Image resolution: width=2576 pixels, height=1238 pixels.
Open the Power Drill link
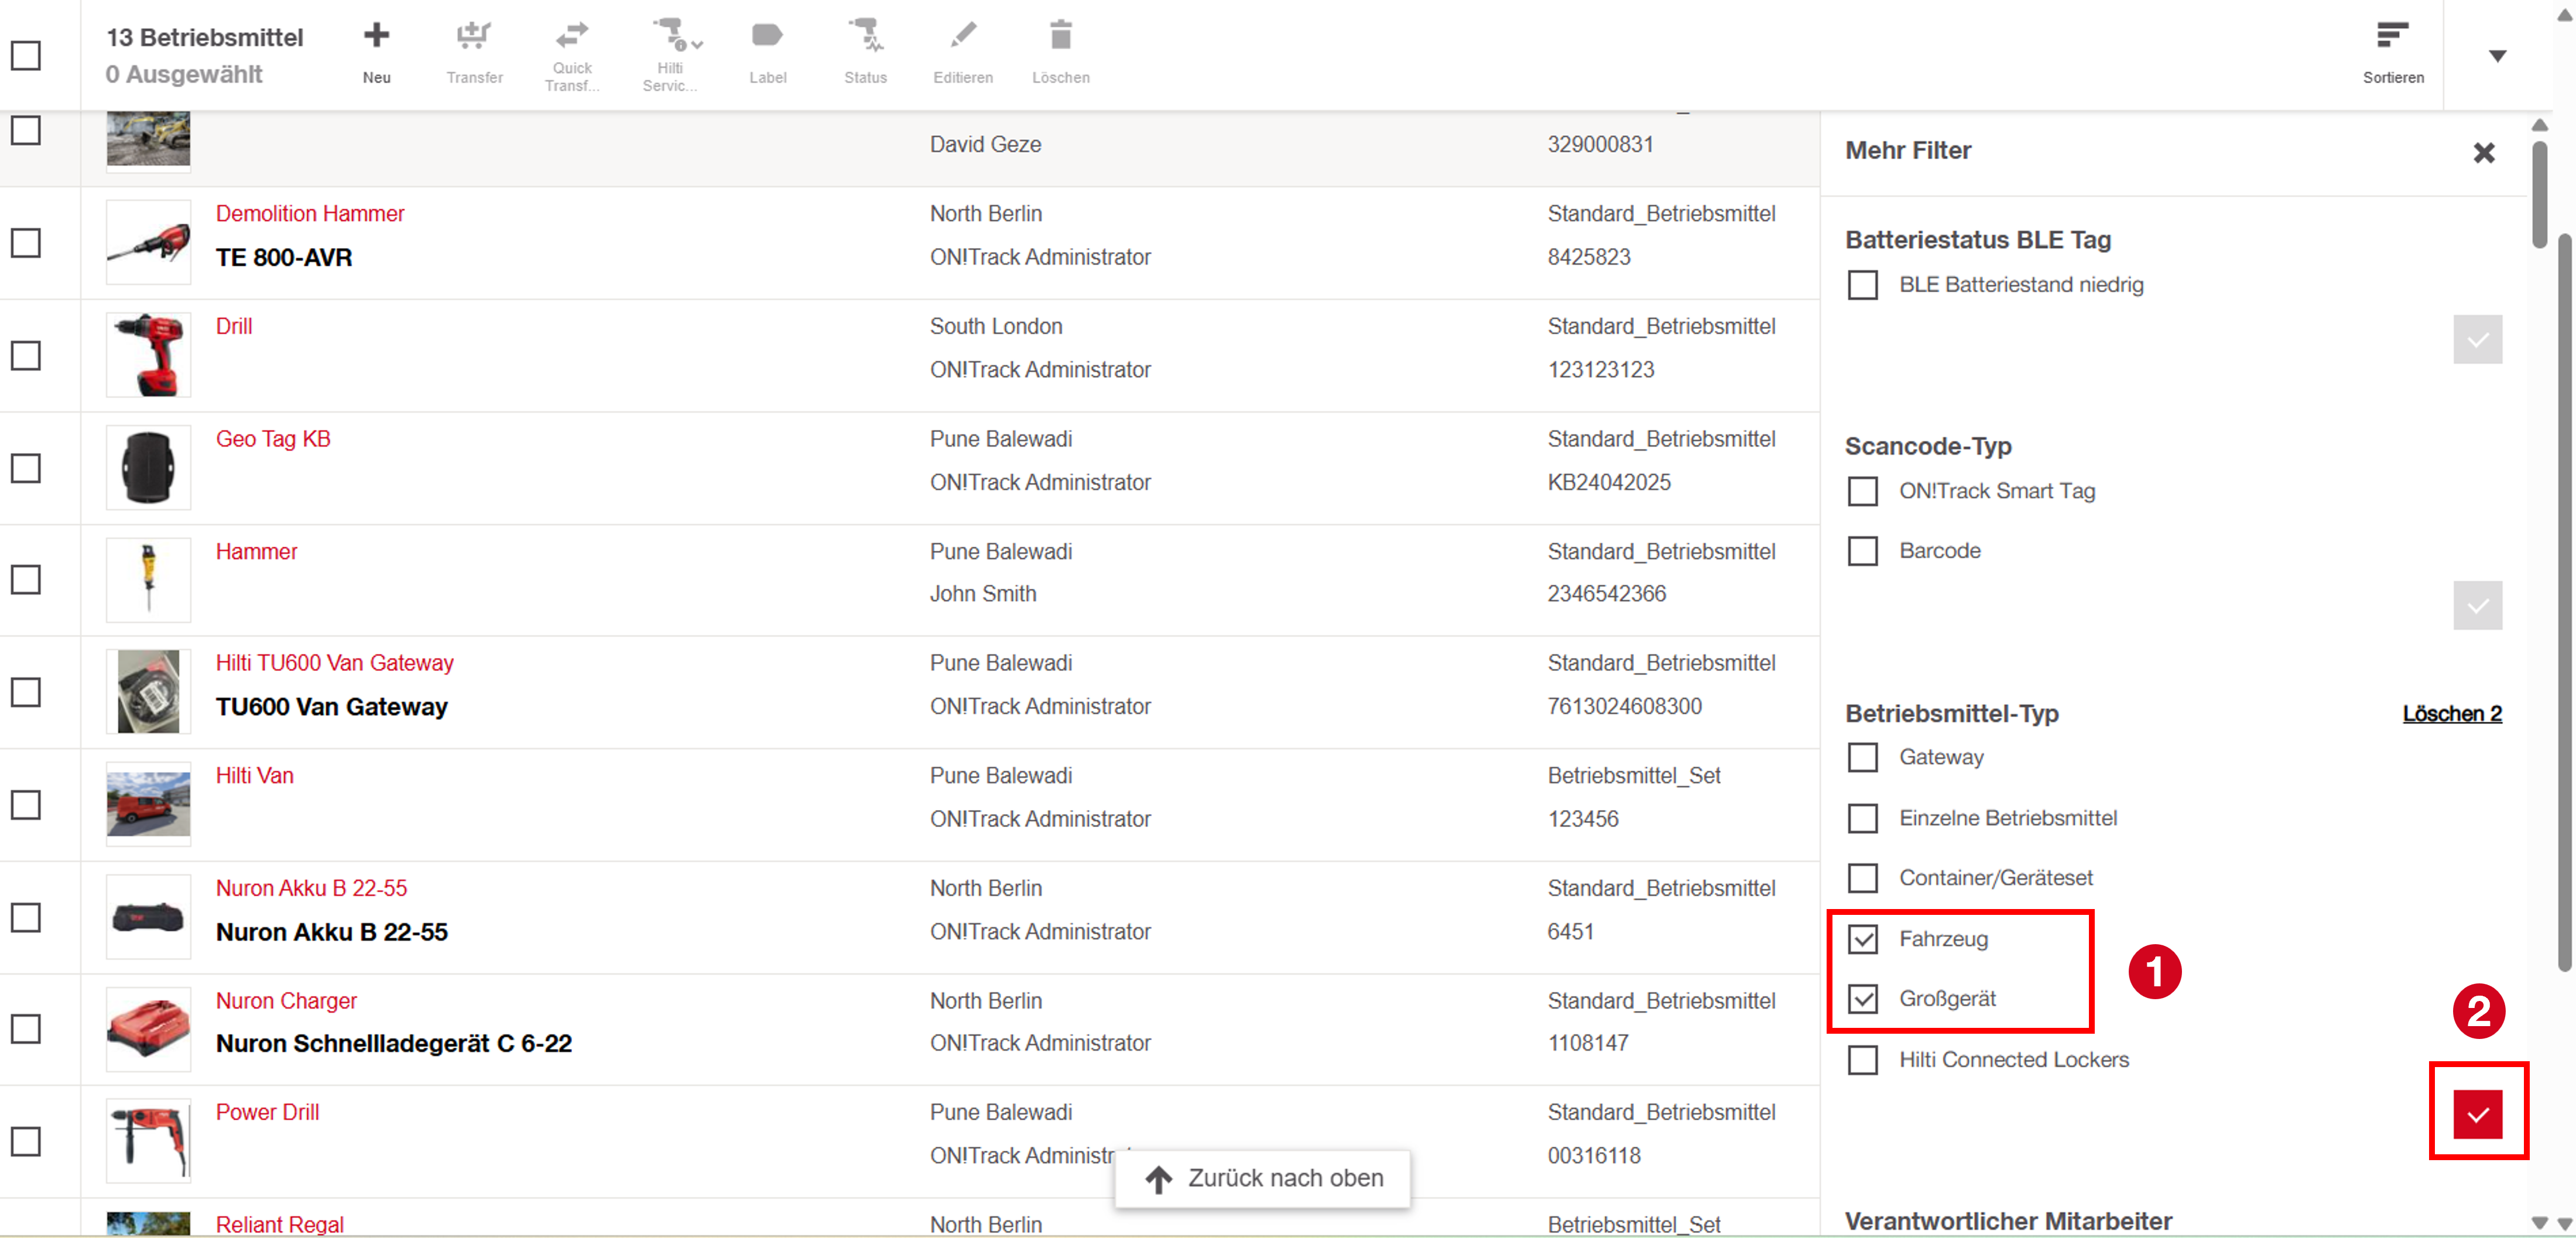pyautogui.click(x=268, y=1113)
